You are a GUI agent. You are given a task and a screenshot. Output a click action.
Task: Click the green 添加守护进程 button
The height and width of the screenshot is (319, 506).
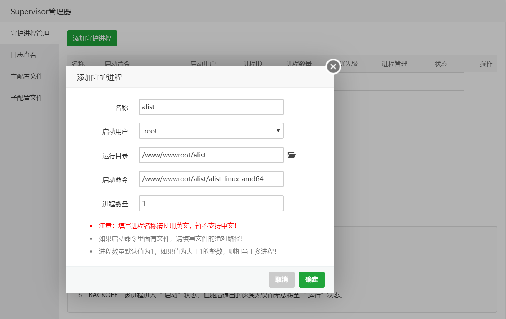92,39
